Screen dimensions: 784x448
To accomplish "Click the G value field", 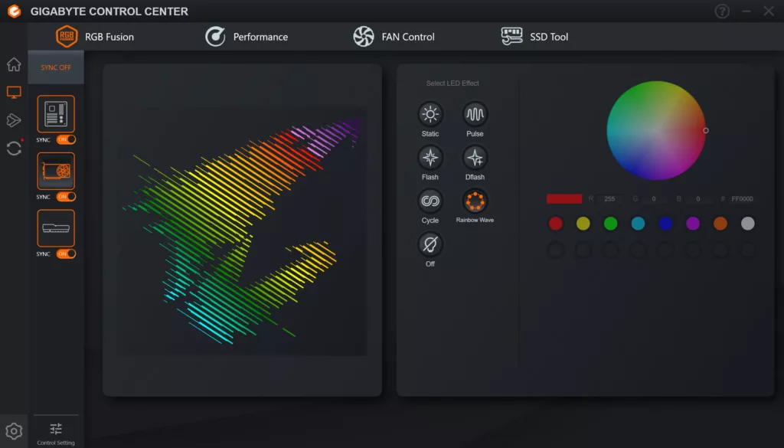I will click(x=654, y=199).
